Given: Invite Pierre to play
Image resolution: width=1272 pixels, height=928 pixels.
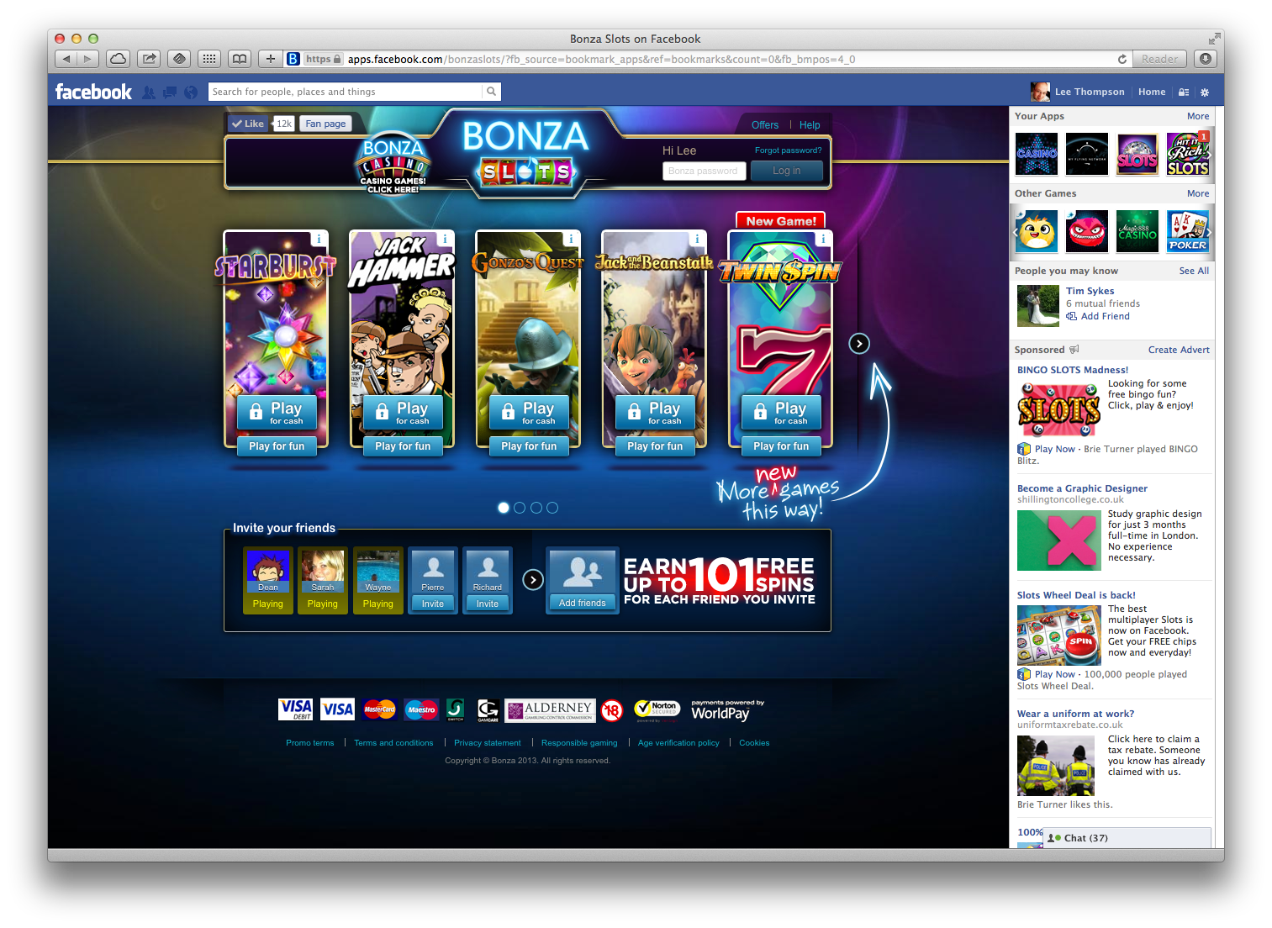Looking at the screenshot, I should pyautogui.click(x=433, y=604).
